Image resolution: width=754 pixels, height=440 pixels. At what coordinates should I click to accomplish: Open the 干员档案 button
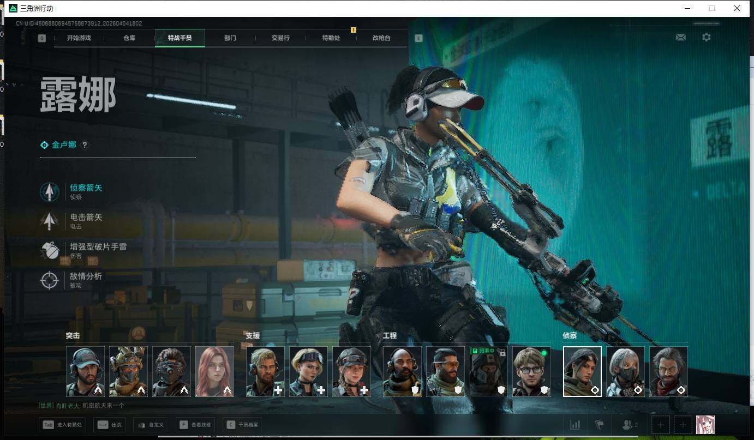coord(242,425)
